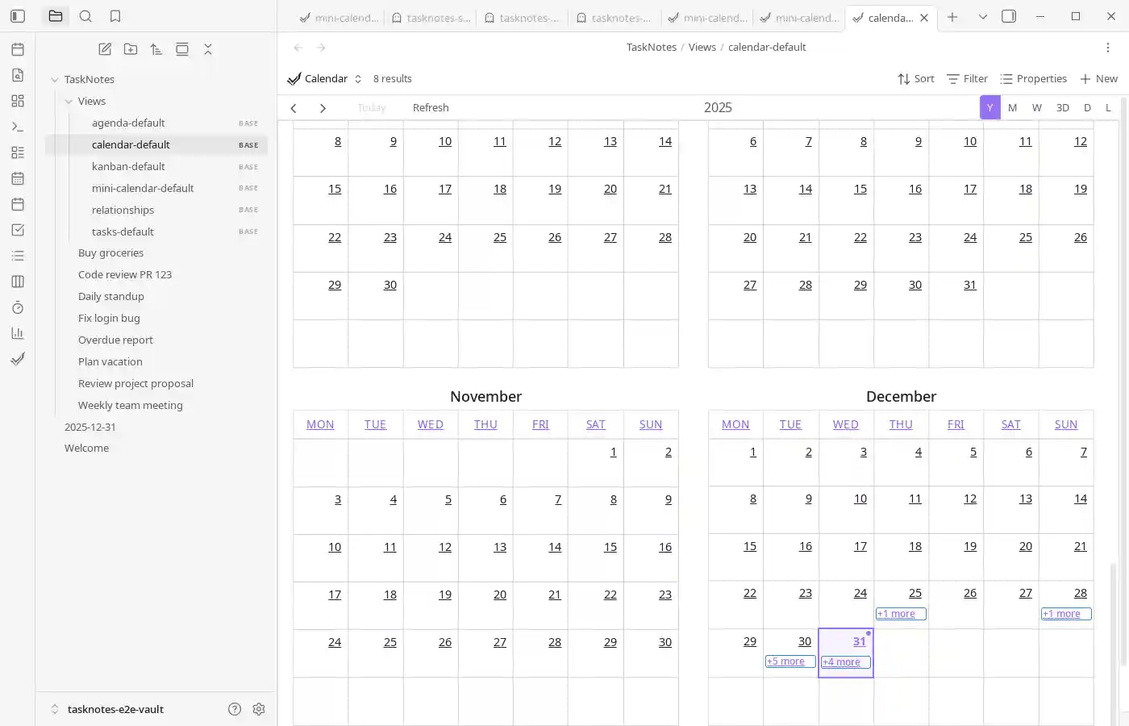Viewport: 1129px width, 726px height.
Task: Open kanban-default in the file tree
Action: (128, 166)
